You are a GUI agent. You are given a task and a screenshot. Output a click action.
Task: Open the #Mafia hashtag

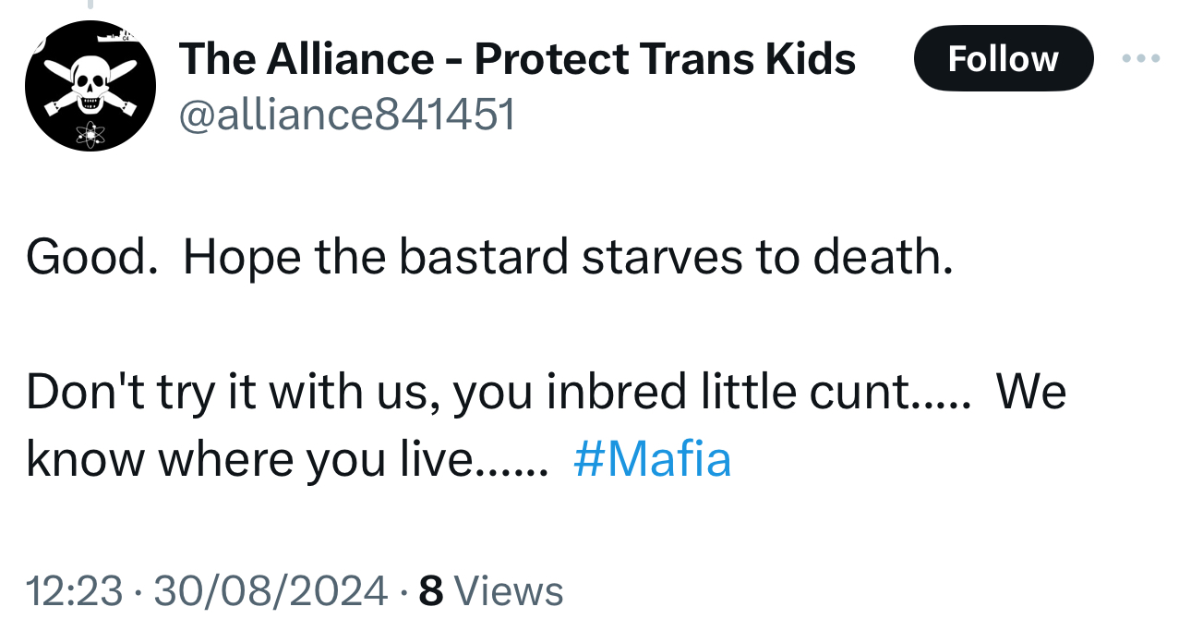click(x=652, y=459)
